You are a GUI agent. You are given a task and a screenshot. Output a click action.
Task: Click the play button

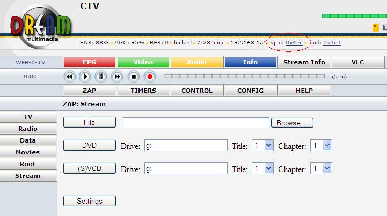[x=85, y=77]
